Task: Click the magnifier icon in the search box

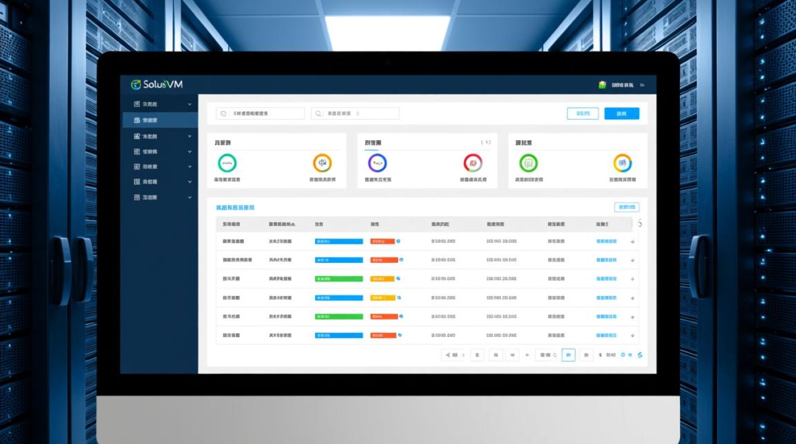Action: point(319,114)
